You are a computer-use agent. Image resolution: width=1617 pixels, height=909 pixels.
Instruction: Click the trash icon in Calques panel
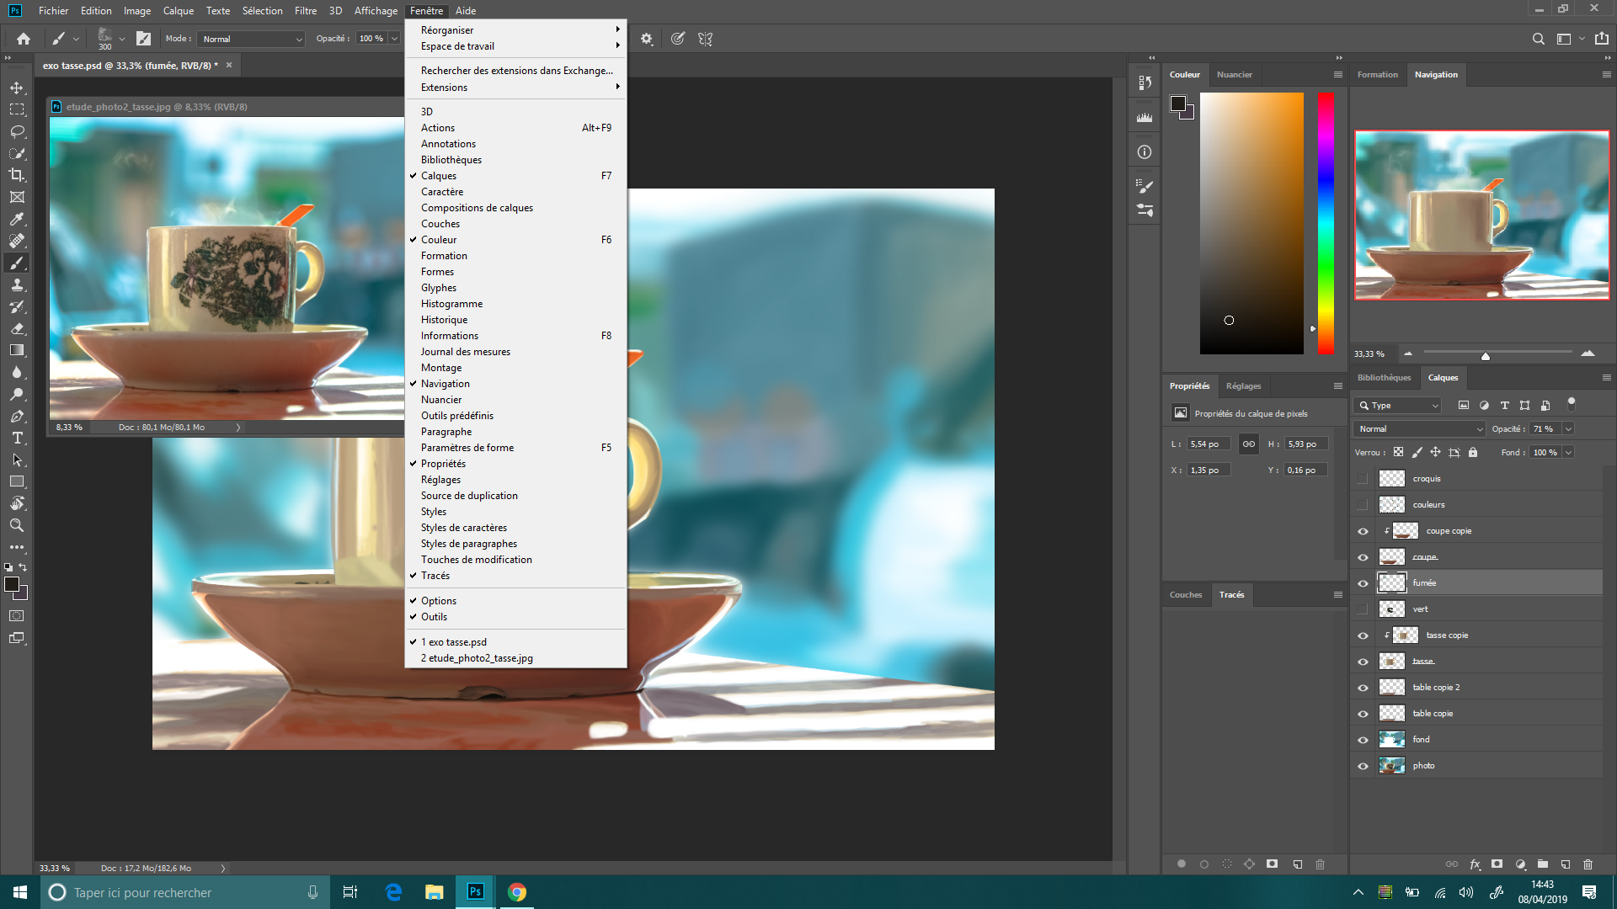[1588, 864]
